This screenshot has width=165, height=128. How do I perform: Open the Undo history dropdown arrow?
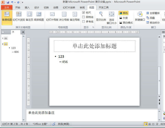coord(15,2)
